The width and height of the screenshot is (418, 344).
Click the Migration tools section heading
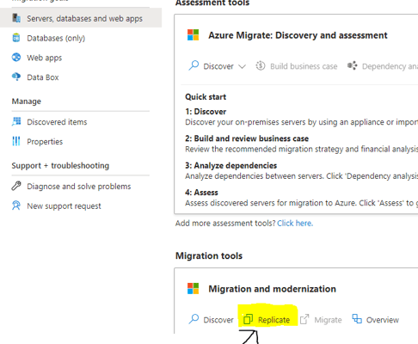(x=209, y=255)
